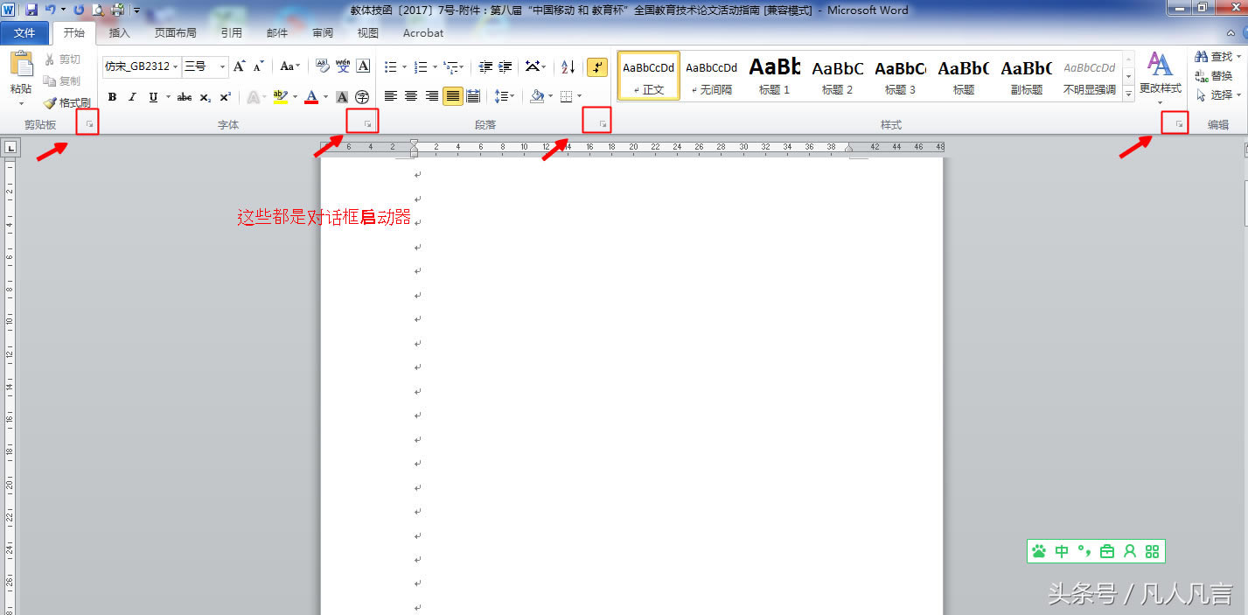Open the font name dropdown 仿宋_GB2312
The width and height of the screenshot is (1248, 615).
click(x=141, y=66)
